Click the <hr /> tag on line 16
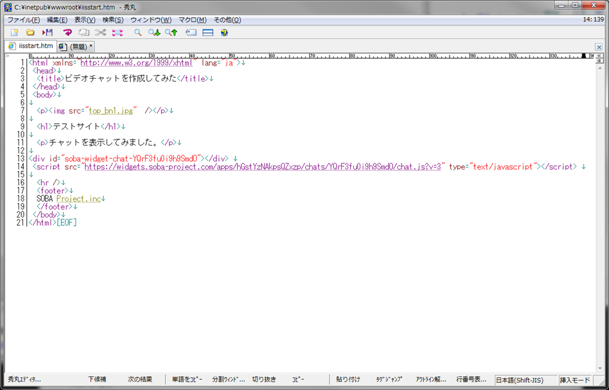The width and height of the screenshot is (609, 390). point(49,183)
